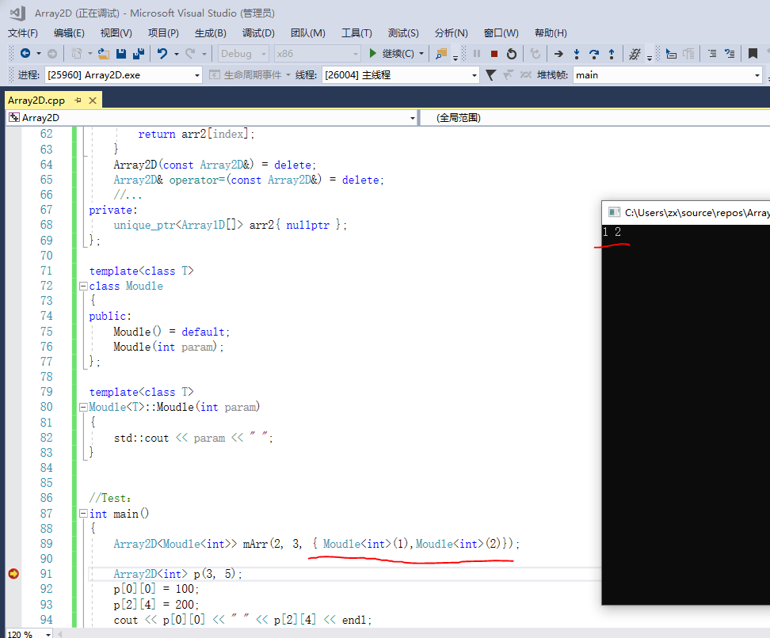
Task: Collapse the class Moudle block at line 72
Action: 83,286
